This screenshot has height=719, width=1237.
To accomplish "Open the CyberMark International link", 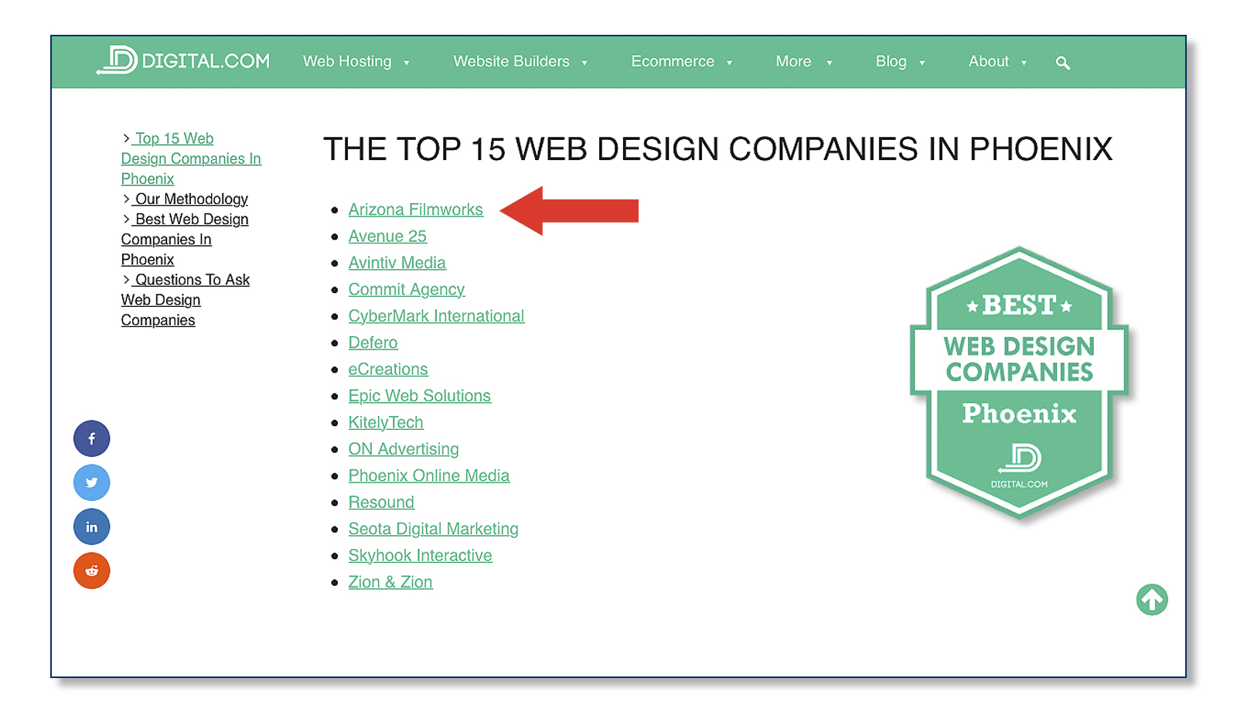I will 436,316.
